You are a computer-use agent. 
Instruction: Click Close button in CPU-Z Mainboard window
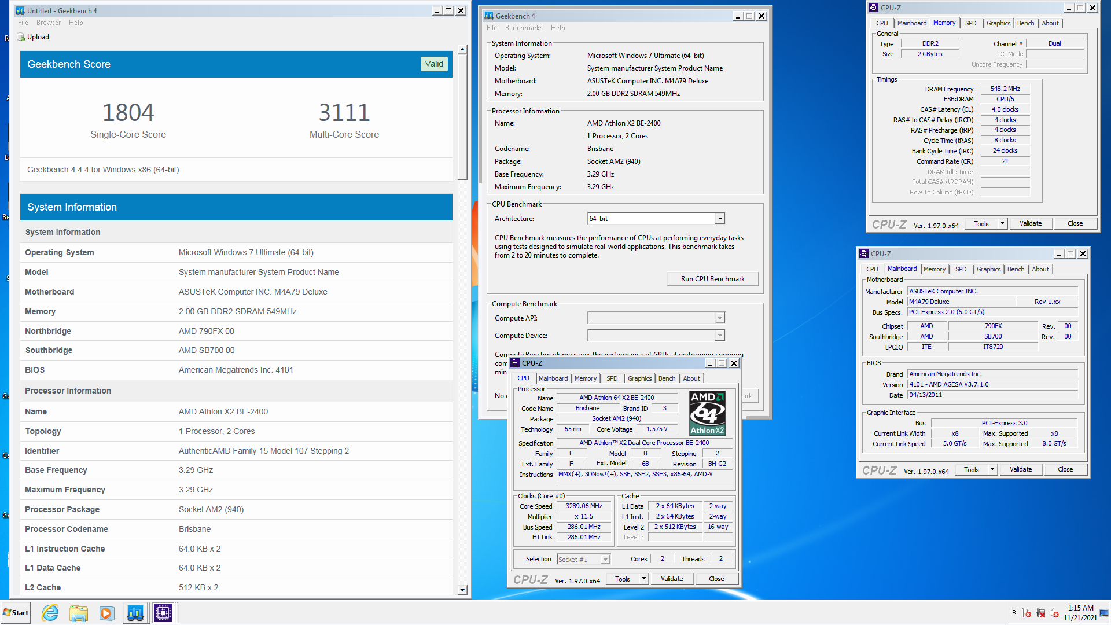1065,469
